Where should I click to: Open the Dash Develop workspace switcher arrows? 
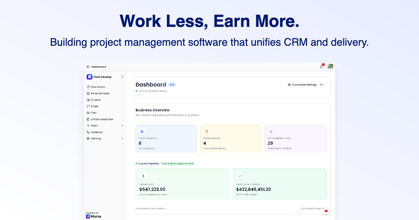(122, 77)
